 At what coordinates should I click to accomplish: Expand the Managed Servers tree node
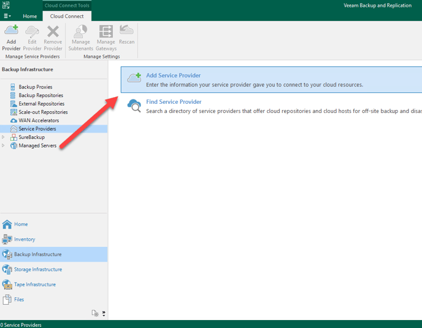(x=3, y=146)
